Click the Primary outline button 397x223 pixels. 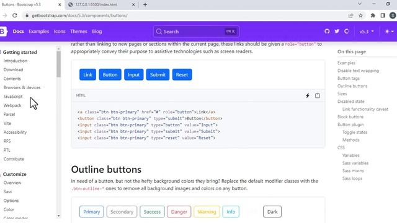tap(91, 212)
